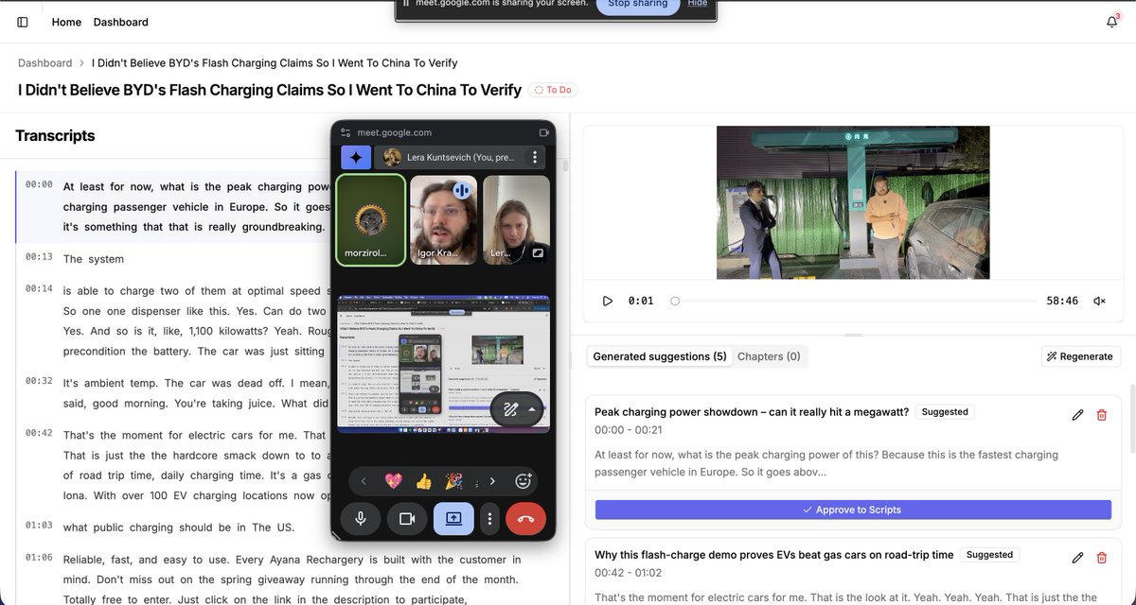Click the annotate pen button on the shared screen

tap(510, 409)
